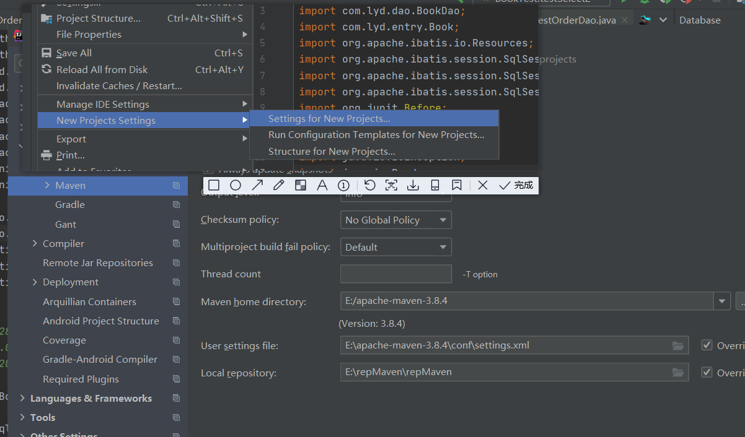This screenshot has height=437, width=745.
Task: Click the Reload All from Disk refresh icon
Action: 46,69
